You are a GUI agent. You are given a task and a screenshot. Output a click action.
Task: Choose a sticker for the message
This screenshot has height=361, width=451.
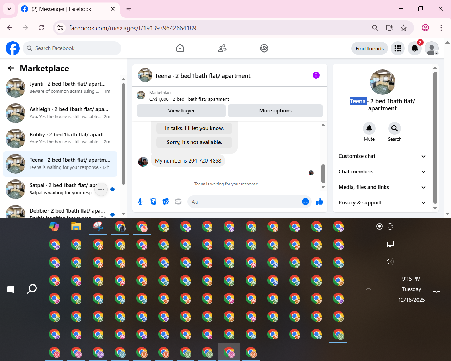[x=166, y=202]
